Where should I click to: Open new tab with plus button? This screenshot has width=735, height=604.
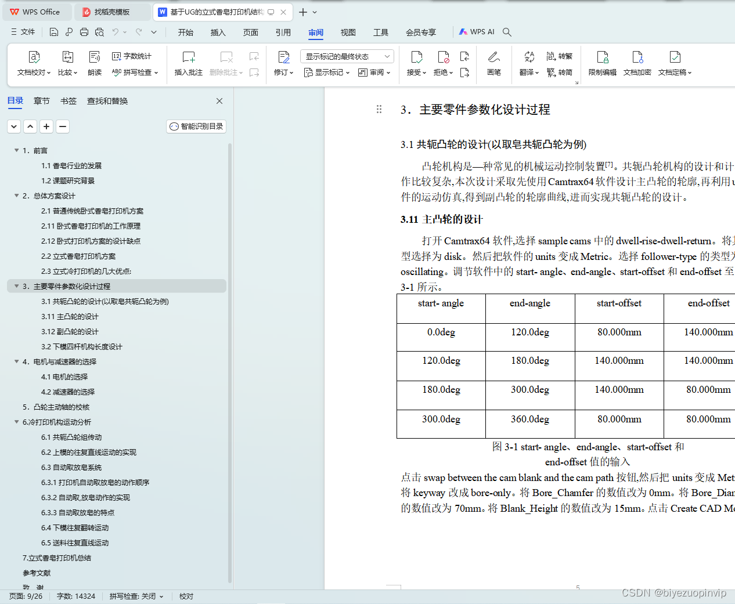(x=303, y=12)
